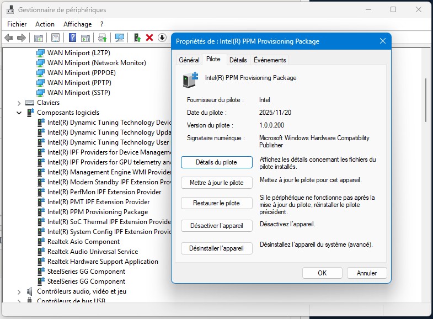Click the back arrow in the toolbar
This screenshot has height=319, width=433.
(9, 38)
